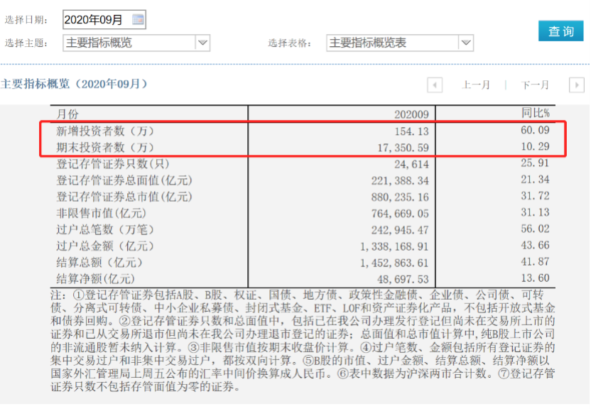Screen dimensions: 591x409
Task: Click the value 24,614
Action: tap(411, 164)
